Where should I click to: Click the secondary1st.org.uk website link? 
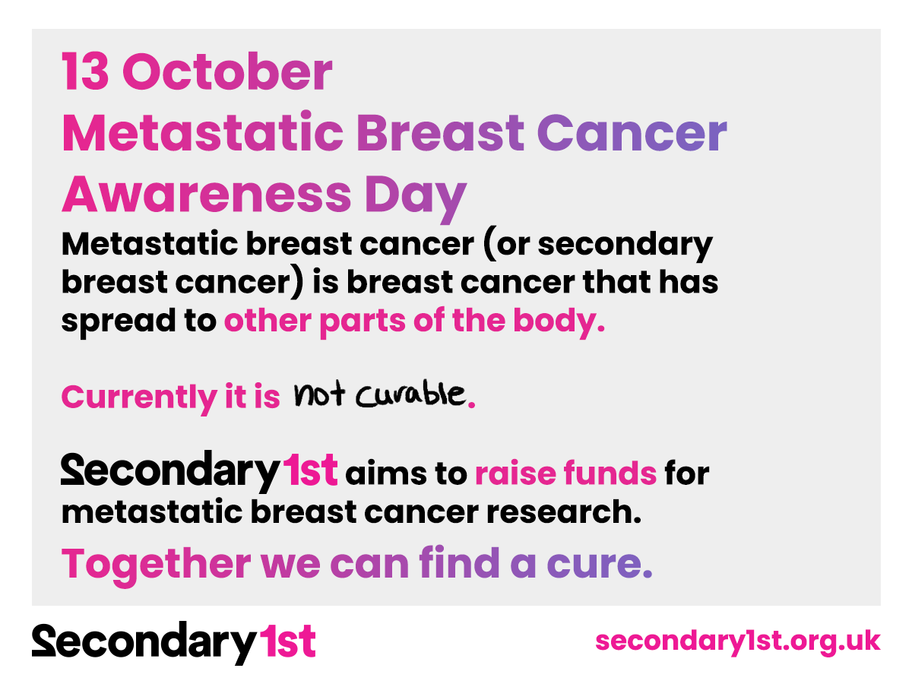(737, 641)
